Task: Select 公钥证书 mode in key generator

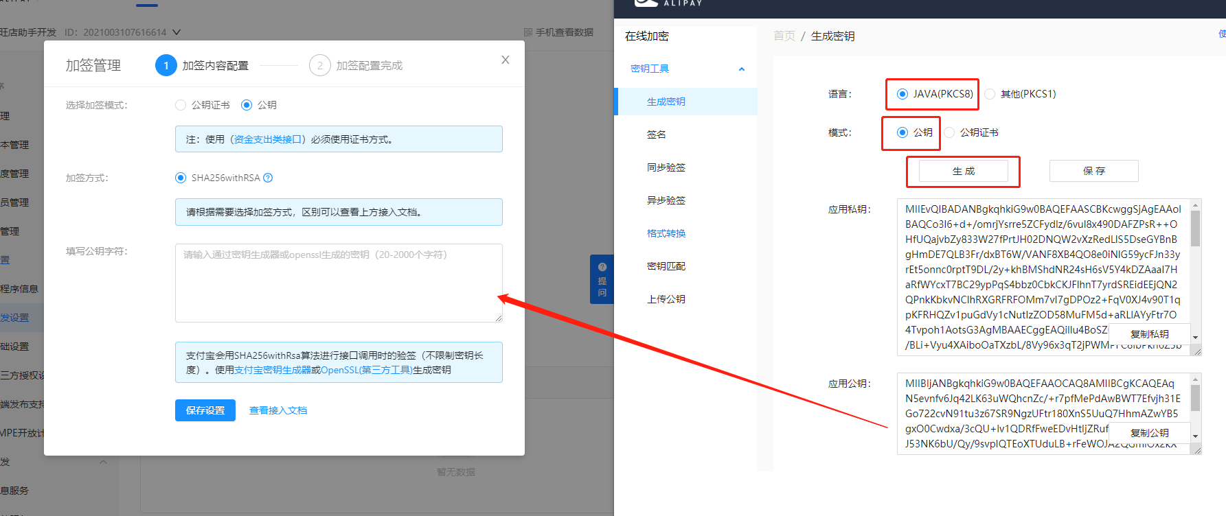Action: tap(949, 132)
